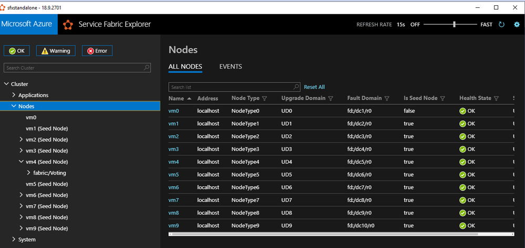Click NodeType4 cell in the table
The image size is (525, 248).
pyautogui.click(x=245, y=162)
